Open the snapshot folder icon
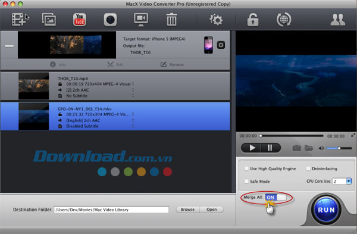 309,148
